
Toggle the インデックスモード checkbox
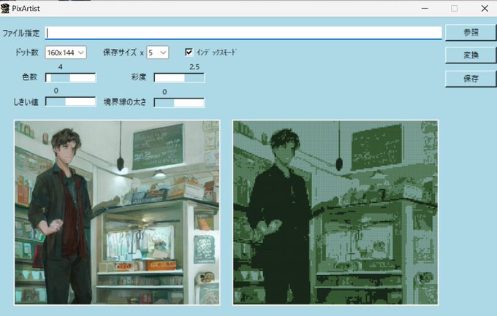pos(189,53)
